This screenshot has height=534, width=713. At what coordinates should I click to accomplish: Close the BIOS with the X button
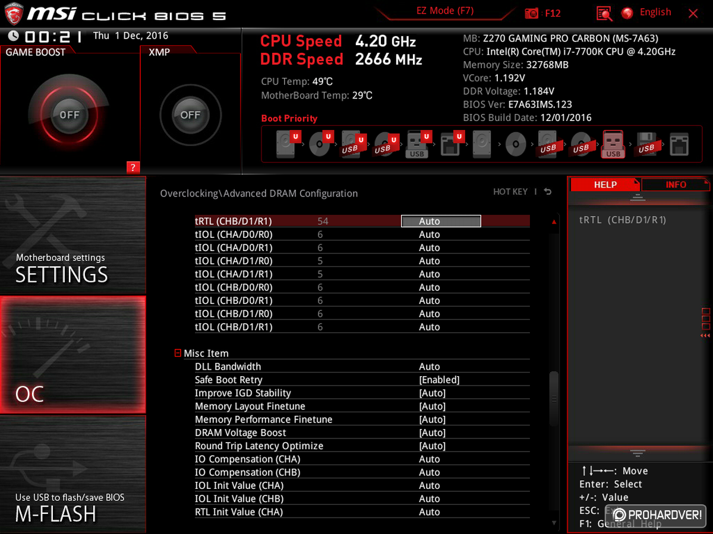[x=693, y=13]
